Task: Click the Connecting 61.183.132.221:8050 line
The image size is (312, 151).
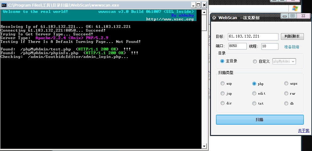Action: pos(53,30)
